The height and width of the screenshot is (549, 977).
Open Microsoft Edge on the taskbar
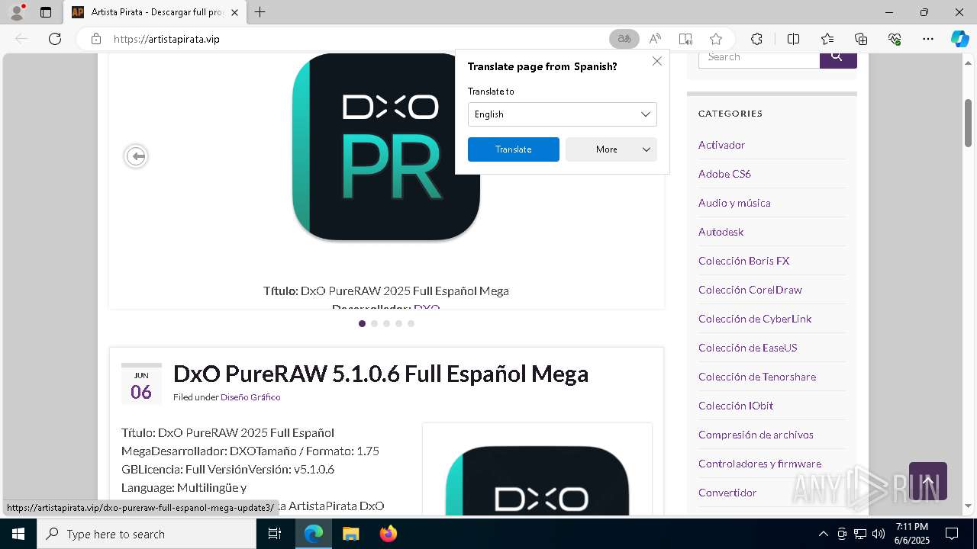(x=314, y=534)
